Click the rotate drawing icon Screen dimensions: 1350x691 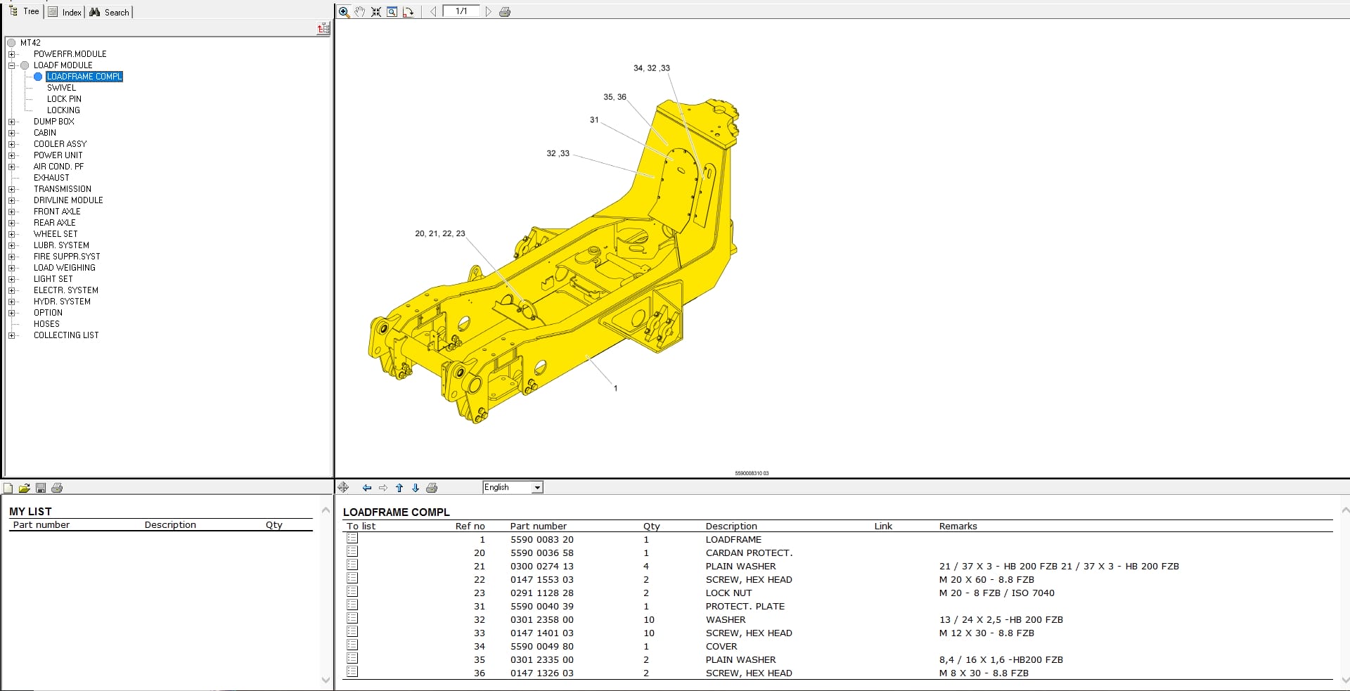click(x=408, y=12)
